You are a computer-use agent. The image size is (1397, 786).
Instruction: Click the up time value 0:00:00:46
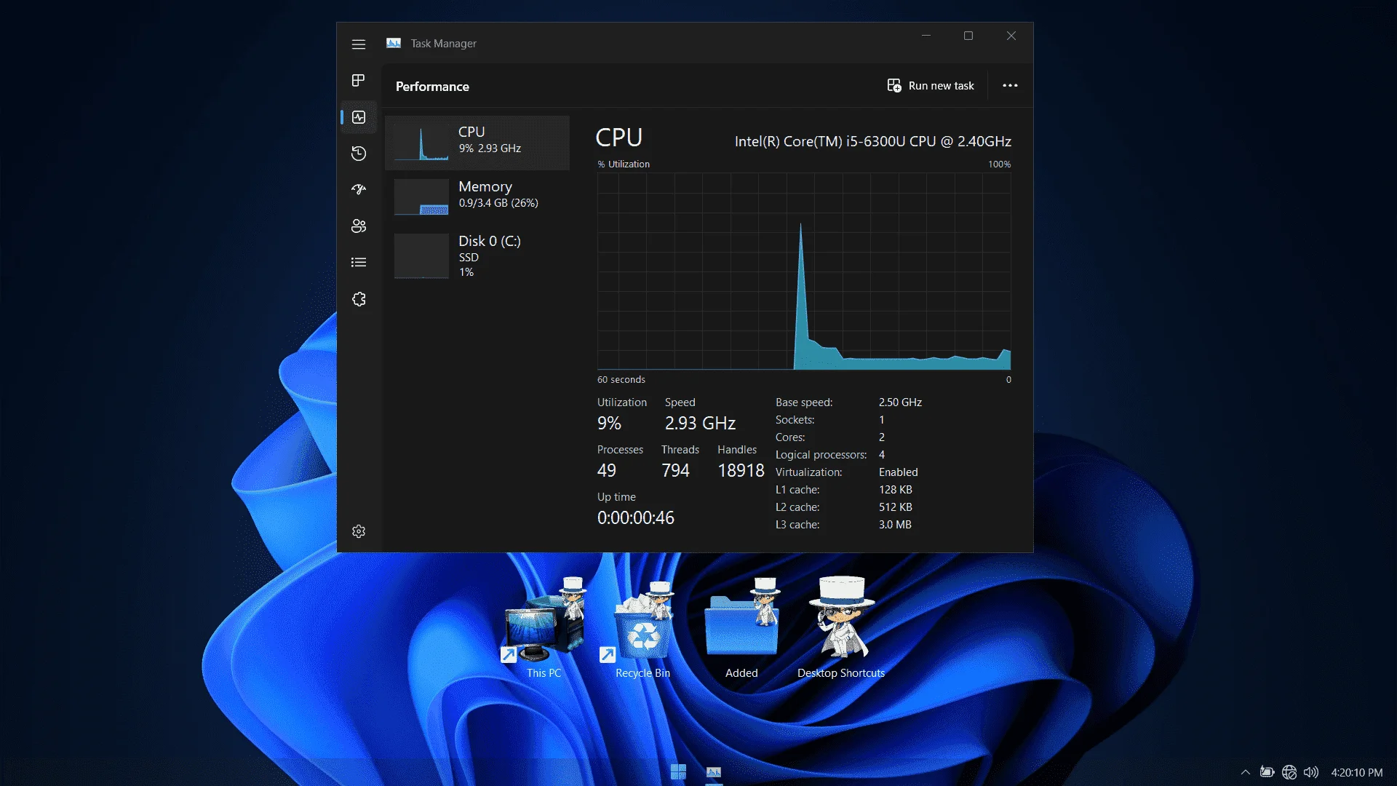[x=636, y=518]
